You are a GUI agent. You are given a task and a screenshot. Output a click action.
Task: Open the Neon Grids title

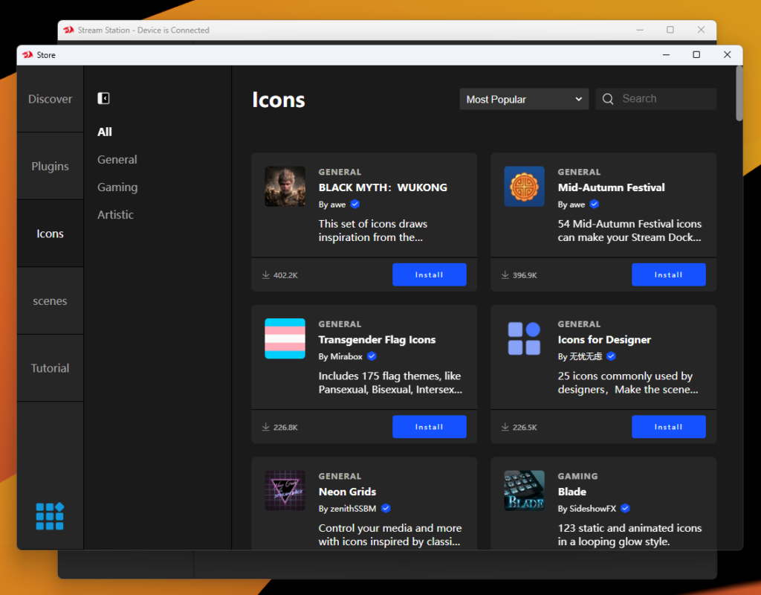[x=348, y=492]
